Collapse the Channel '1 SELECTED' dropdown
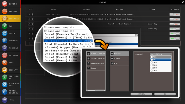 [170, 54]
